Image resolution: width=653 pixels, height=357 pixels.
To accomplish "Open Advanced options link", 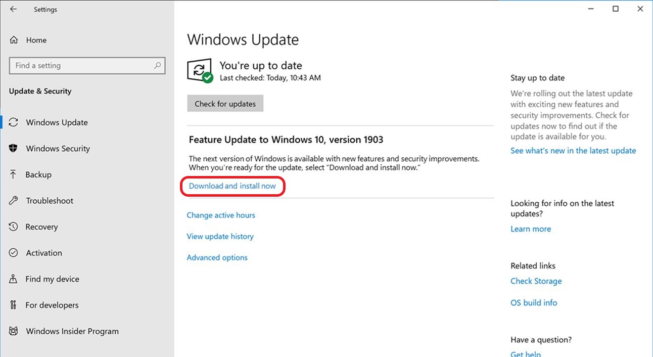I will (x=217, y=257).
